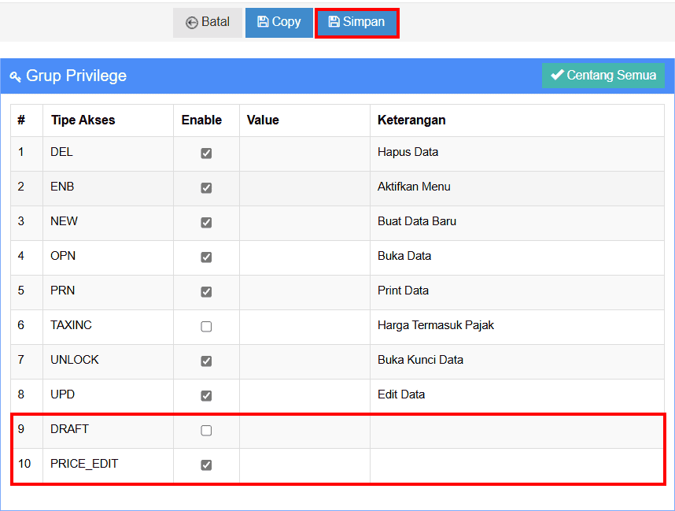675x511 pixels.
Task: Click the disk icon on Copy button
Action: pos(263,22)
